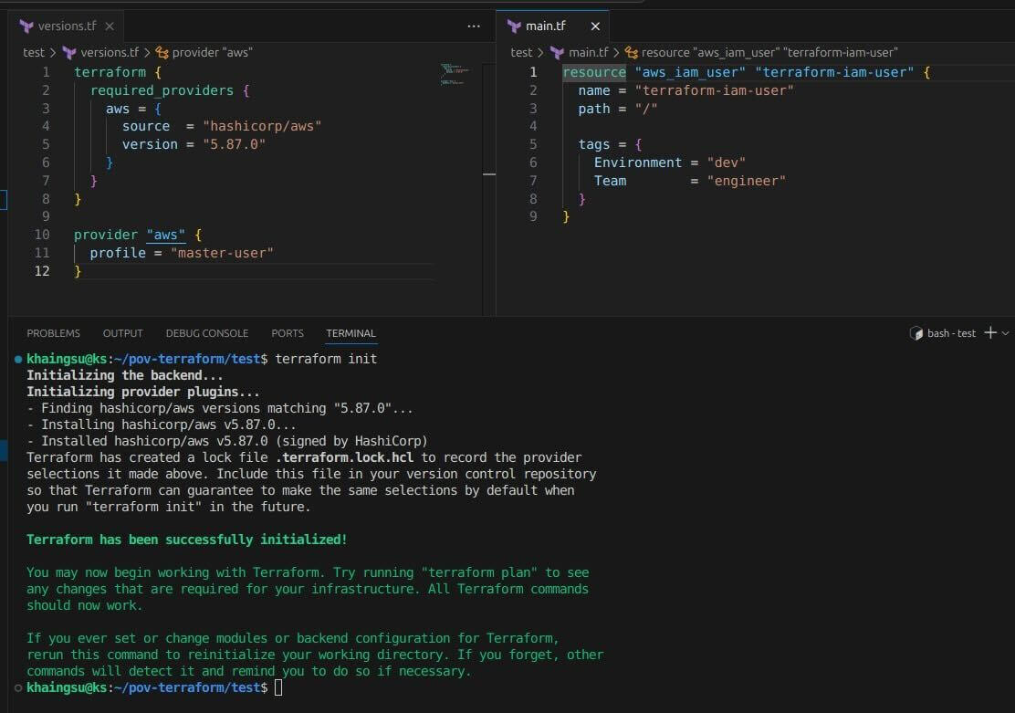Click the blue command decoration dot in terminal
This screenshot has height=713, width=1015.
(x=18, y=359)
